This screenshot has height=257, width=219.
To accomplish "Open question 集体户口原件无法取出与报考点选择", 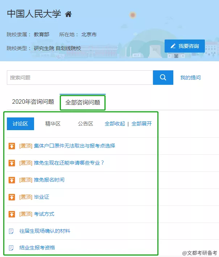I will click(74, 146).
